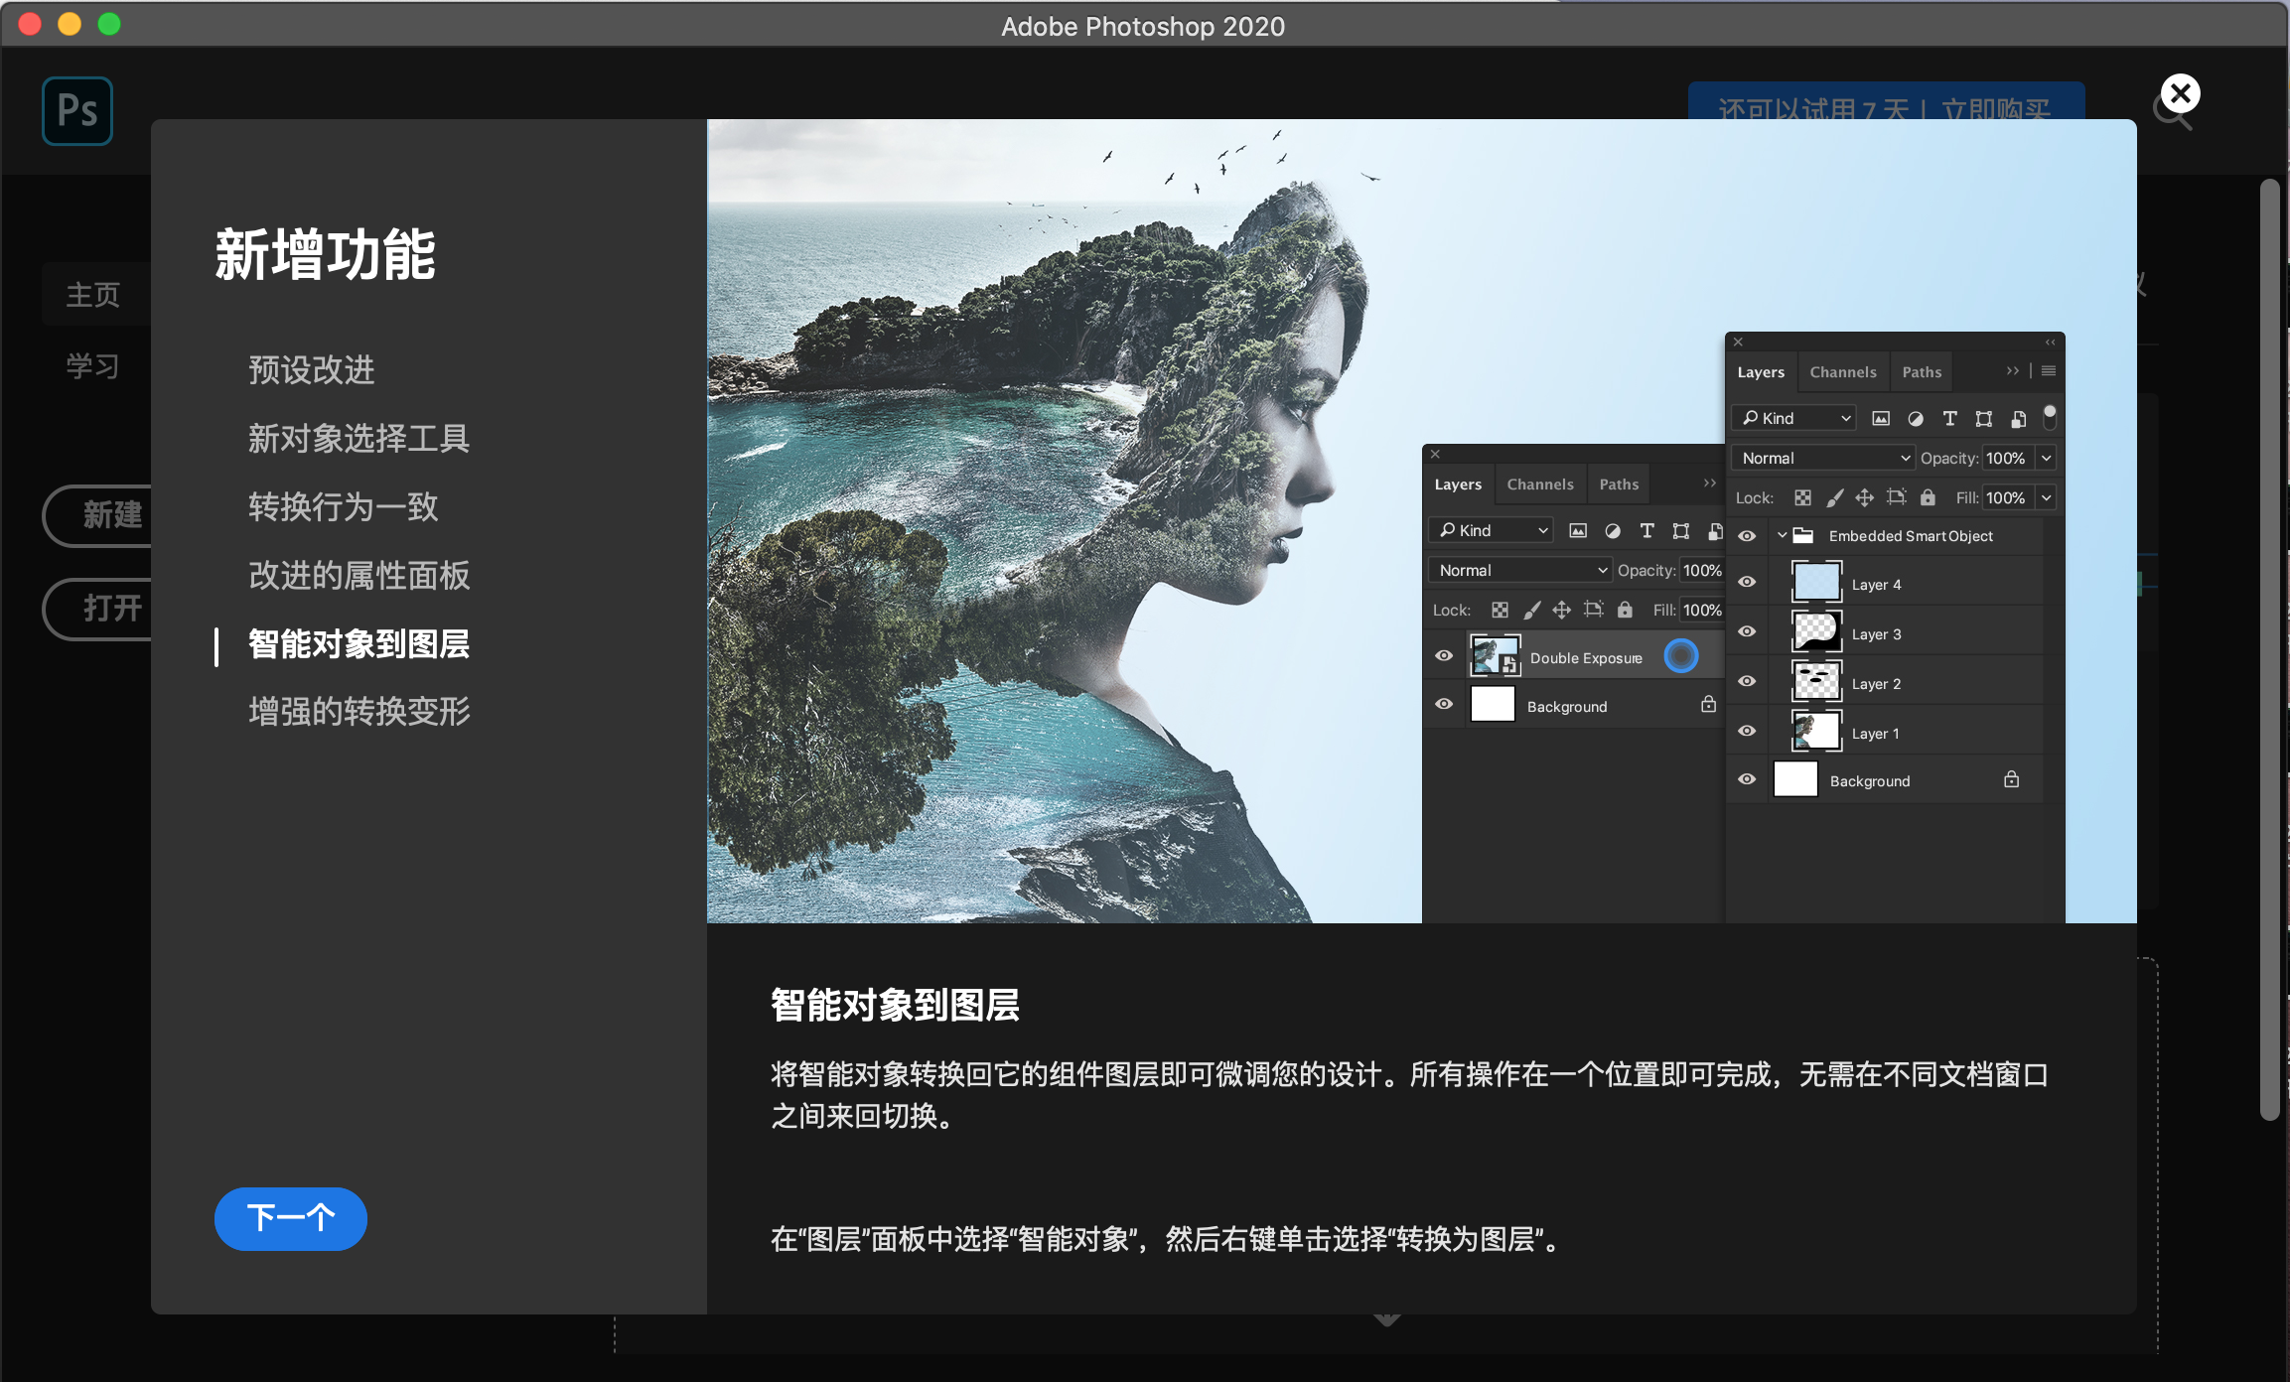
Task: Click the 下一个 button
Action: pyautogui.click(x=291, y=1218)
